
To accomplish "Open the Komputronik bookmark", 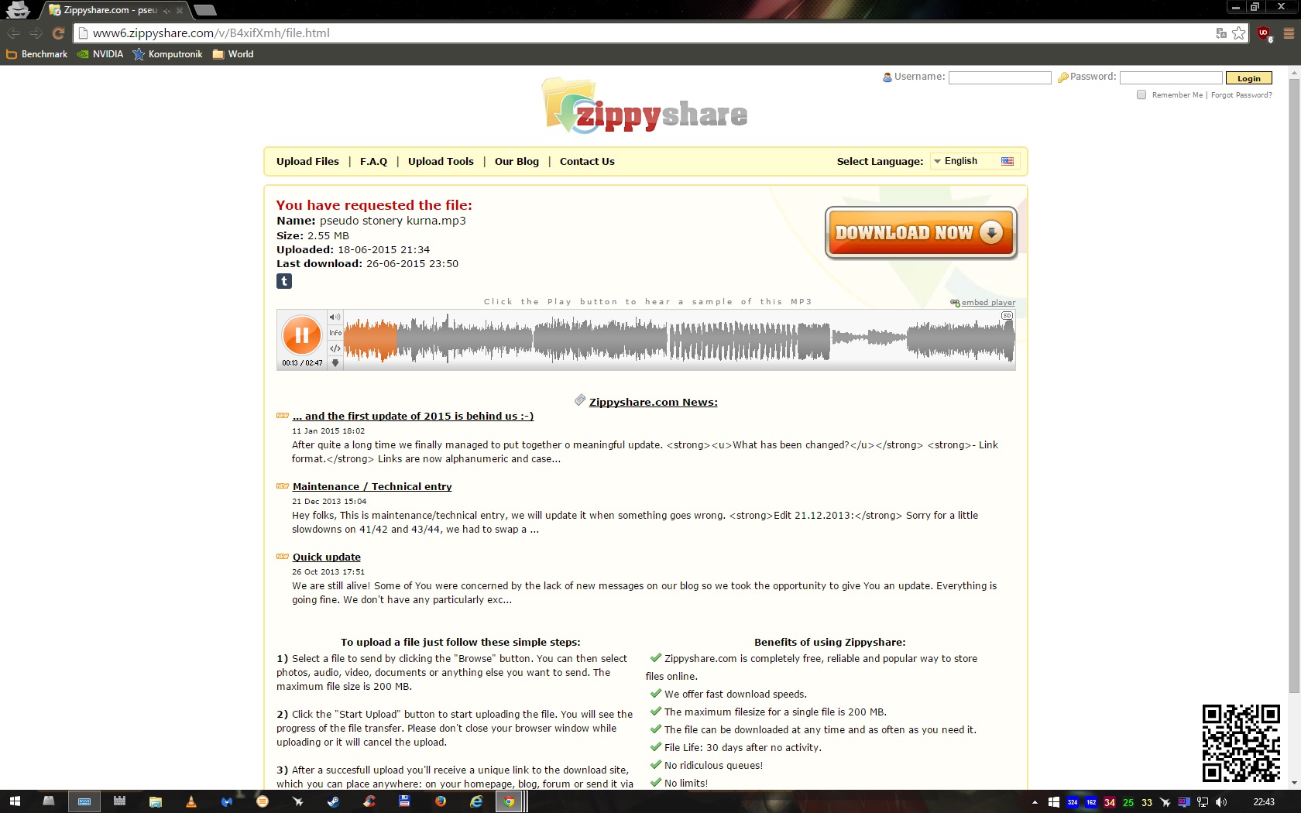I will [167, 54].
